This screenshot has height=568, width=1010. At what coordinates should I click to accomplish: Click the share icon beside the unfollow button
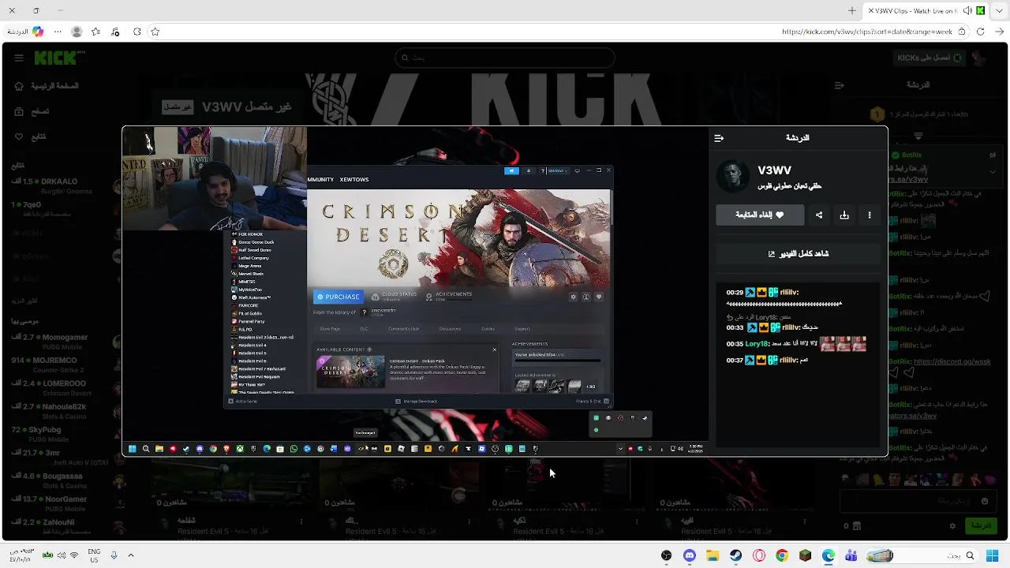[x=819, y=215]
